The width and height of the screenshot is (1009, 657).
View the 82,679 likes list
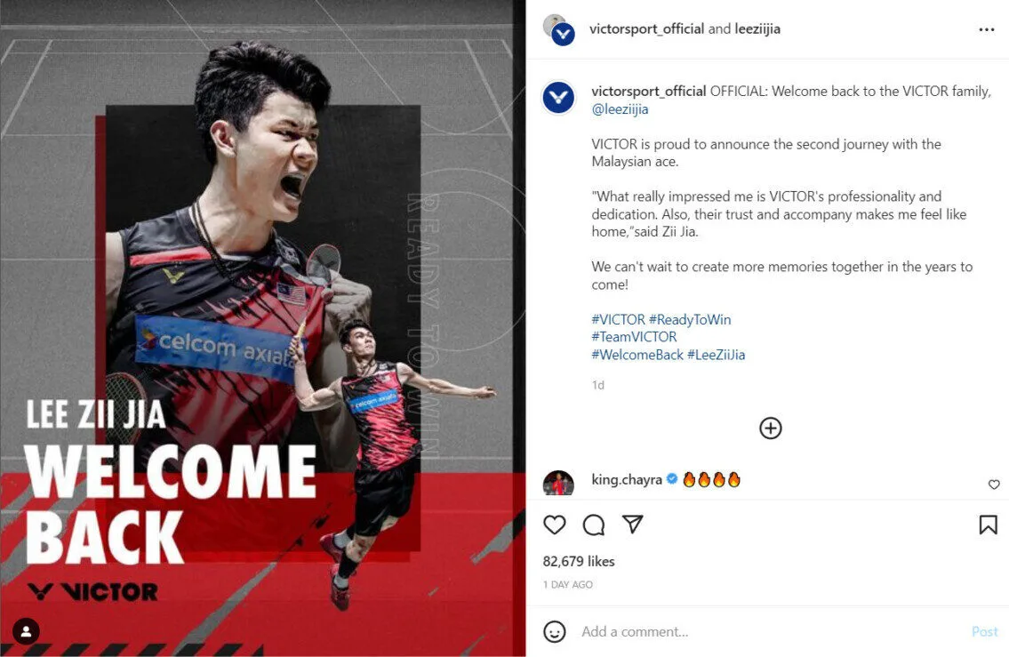click(x=579, y=561)
